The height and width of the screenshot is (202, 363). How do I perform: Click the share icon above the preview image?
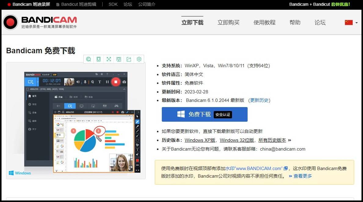[x=129, y=59]
